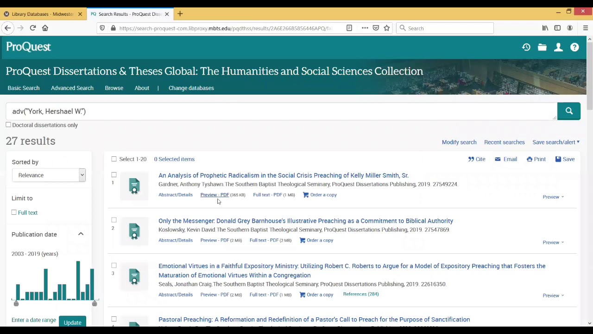Open Preview PDF for Gardner result
593x334 pixels.
pos(214,195)
